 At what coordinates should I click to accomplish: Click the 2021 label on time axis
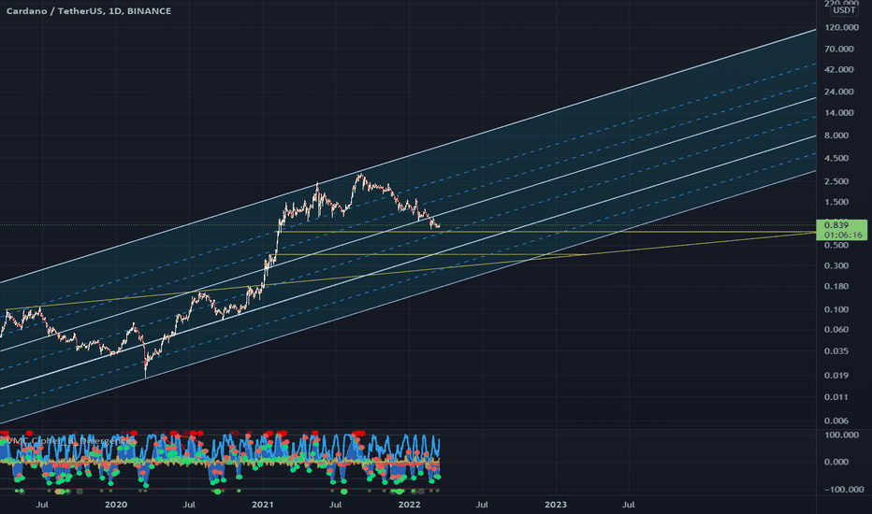263,505
